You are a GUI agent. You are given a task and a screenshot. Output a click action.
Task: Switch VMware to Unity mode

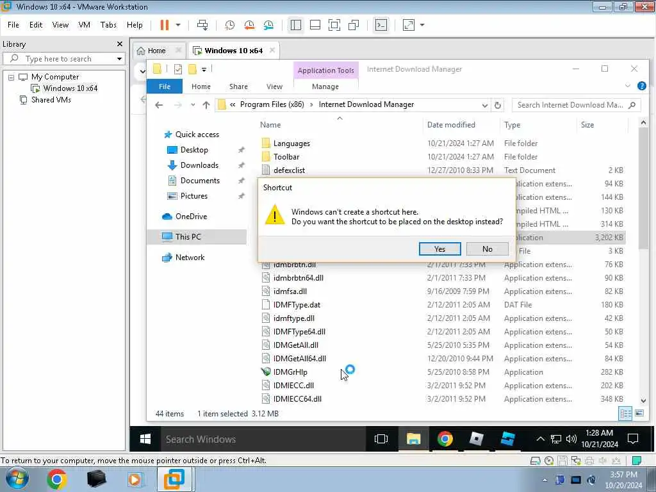(x=354, y=25)
